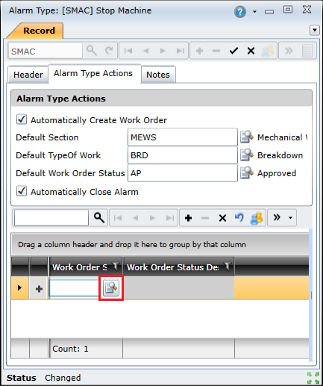Open filter on Work Order Status column
The height and width of the screenshot is (386, 323).
(x=116, y=267)
